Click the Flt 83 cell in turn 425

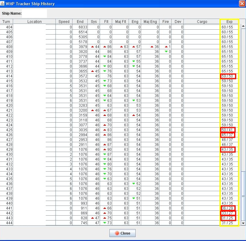106,130
